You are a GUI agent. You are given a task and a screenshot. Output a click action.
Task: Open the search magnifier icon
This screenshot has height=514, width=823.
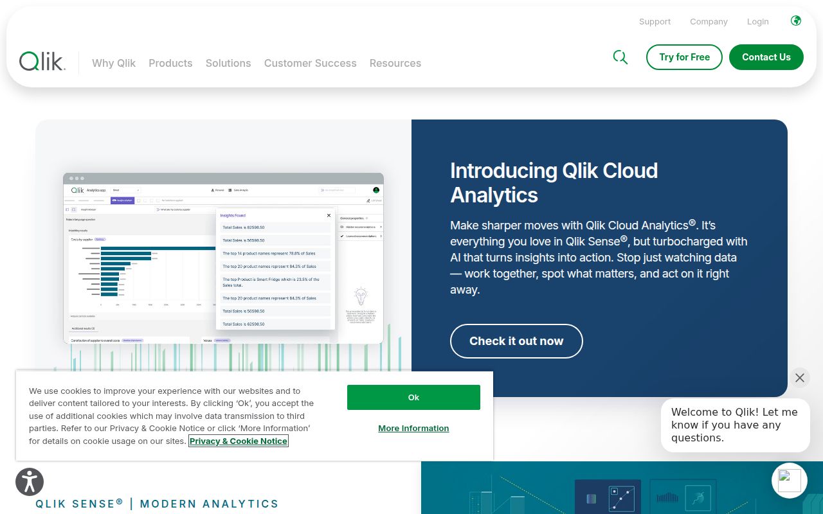(x=620, y=57)
